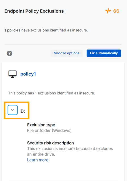127x181 pixels.
Task: Follow the Learn more link
Action: (38, 160)
